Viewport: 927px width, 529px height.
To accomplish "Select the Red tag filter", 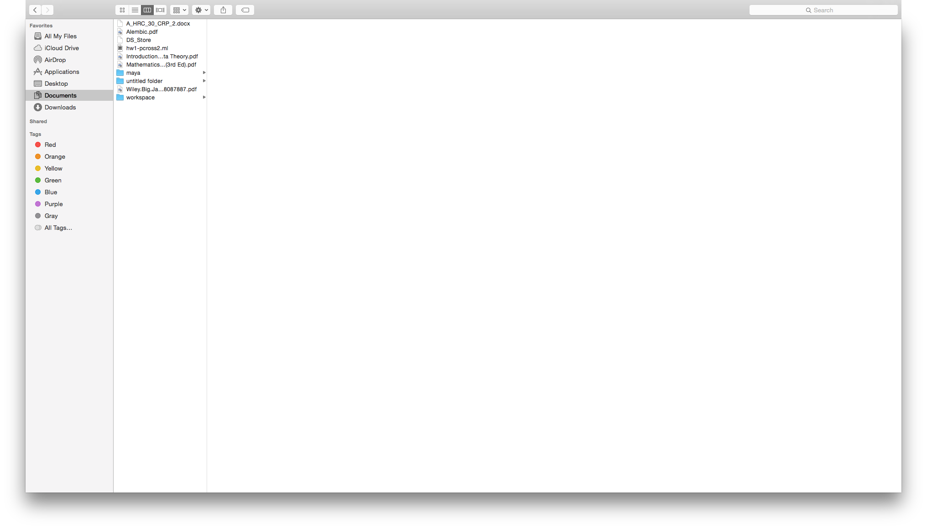I will (x=50, y=145).
